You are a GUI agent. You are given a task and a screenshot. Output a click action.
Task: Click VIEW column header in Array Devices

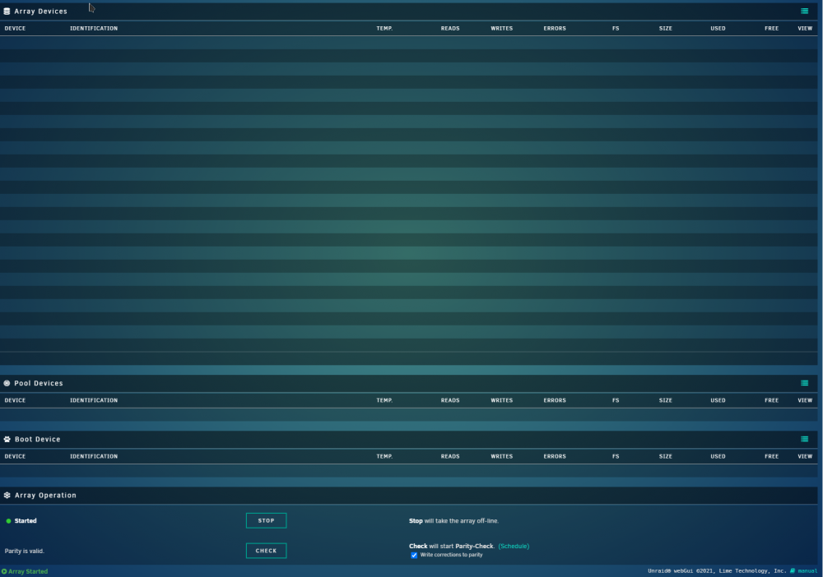(805, 28)
